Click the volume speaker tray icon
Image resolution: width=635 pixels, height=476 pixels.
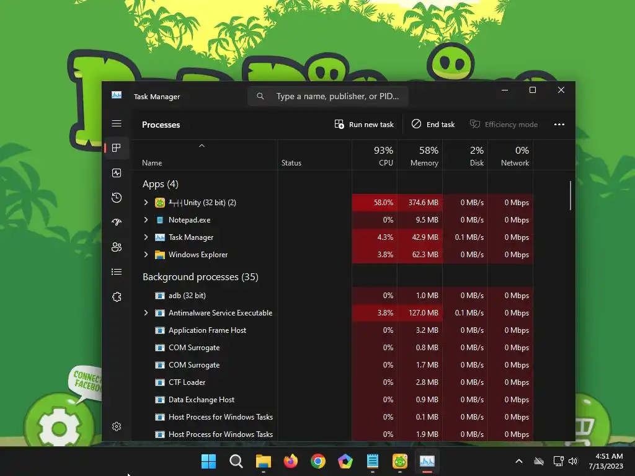(x=572, y=461)
